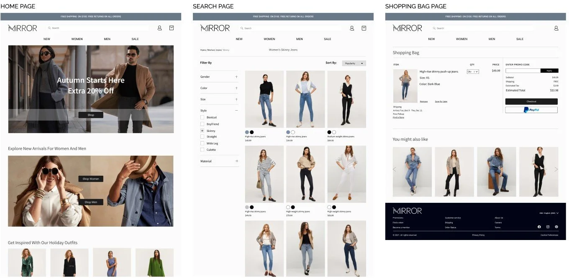Viewport: 569px width, 278px height.
Task: Open the SALE menu on the Shopping Bag page
Action: [520, 39]
